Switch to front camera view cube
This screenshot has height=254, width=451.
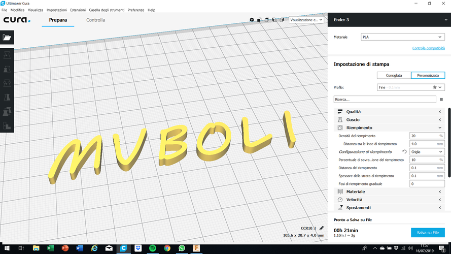pos(259,20)
